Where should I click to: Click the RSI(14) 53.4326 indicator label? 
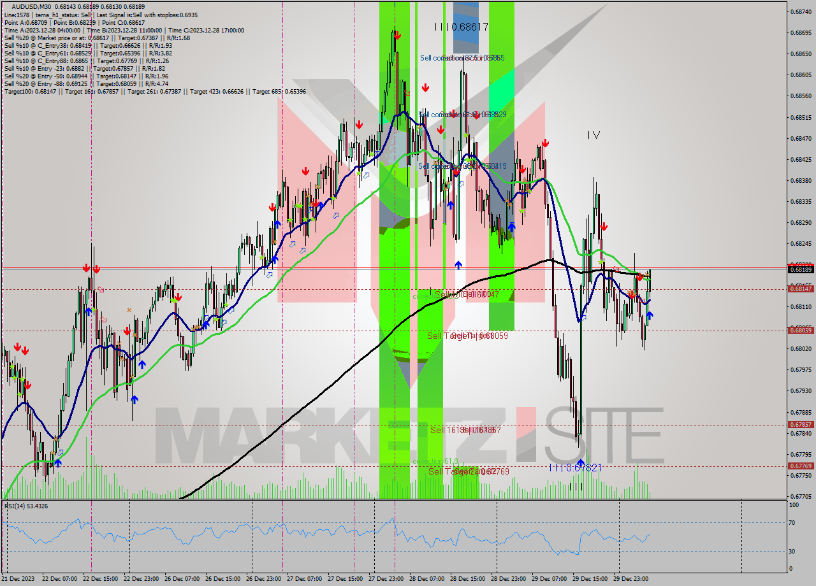(x=26, y=506)
